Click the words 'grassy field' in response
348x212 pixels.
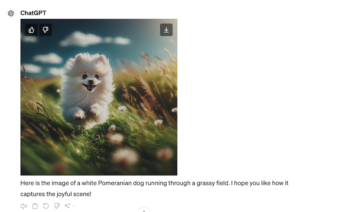click(213, 183)
